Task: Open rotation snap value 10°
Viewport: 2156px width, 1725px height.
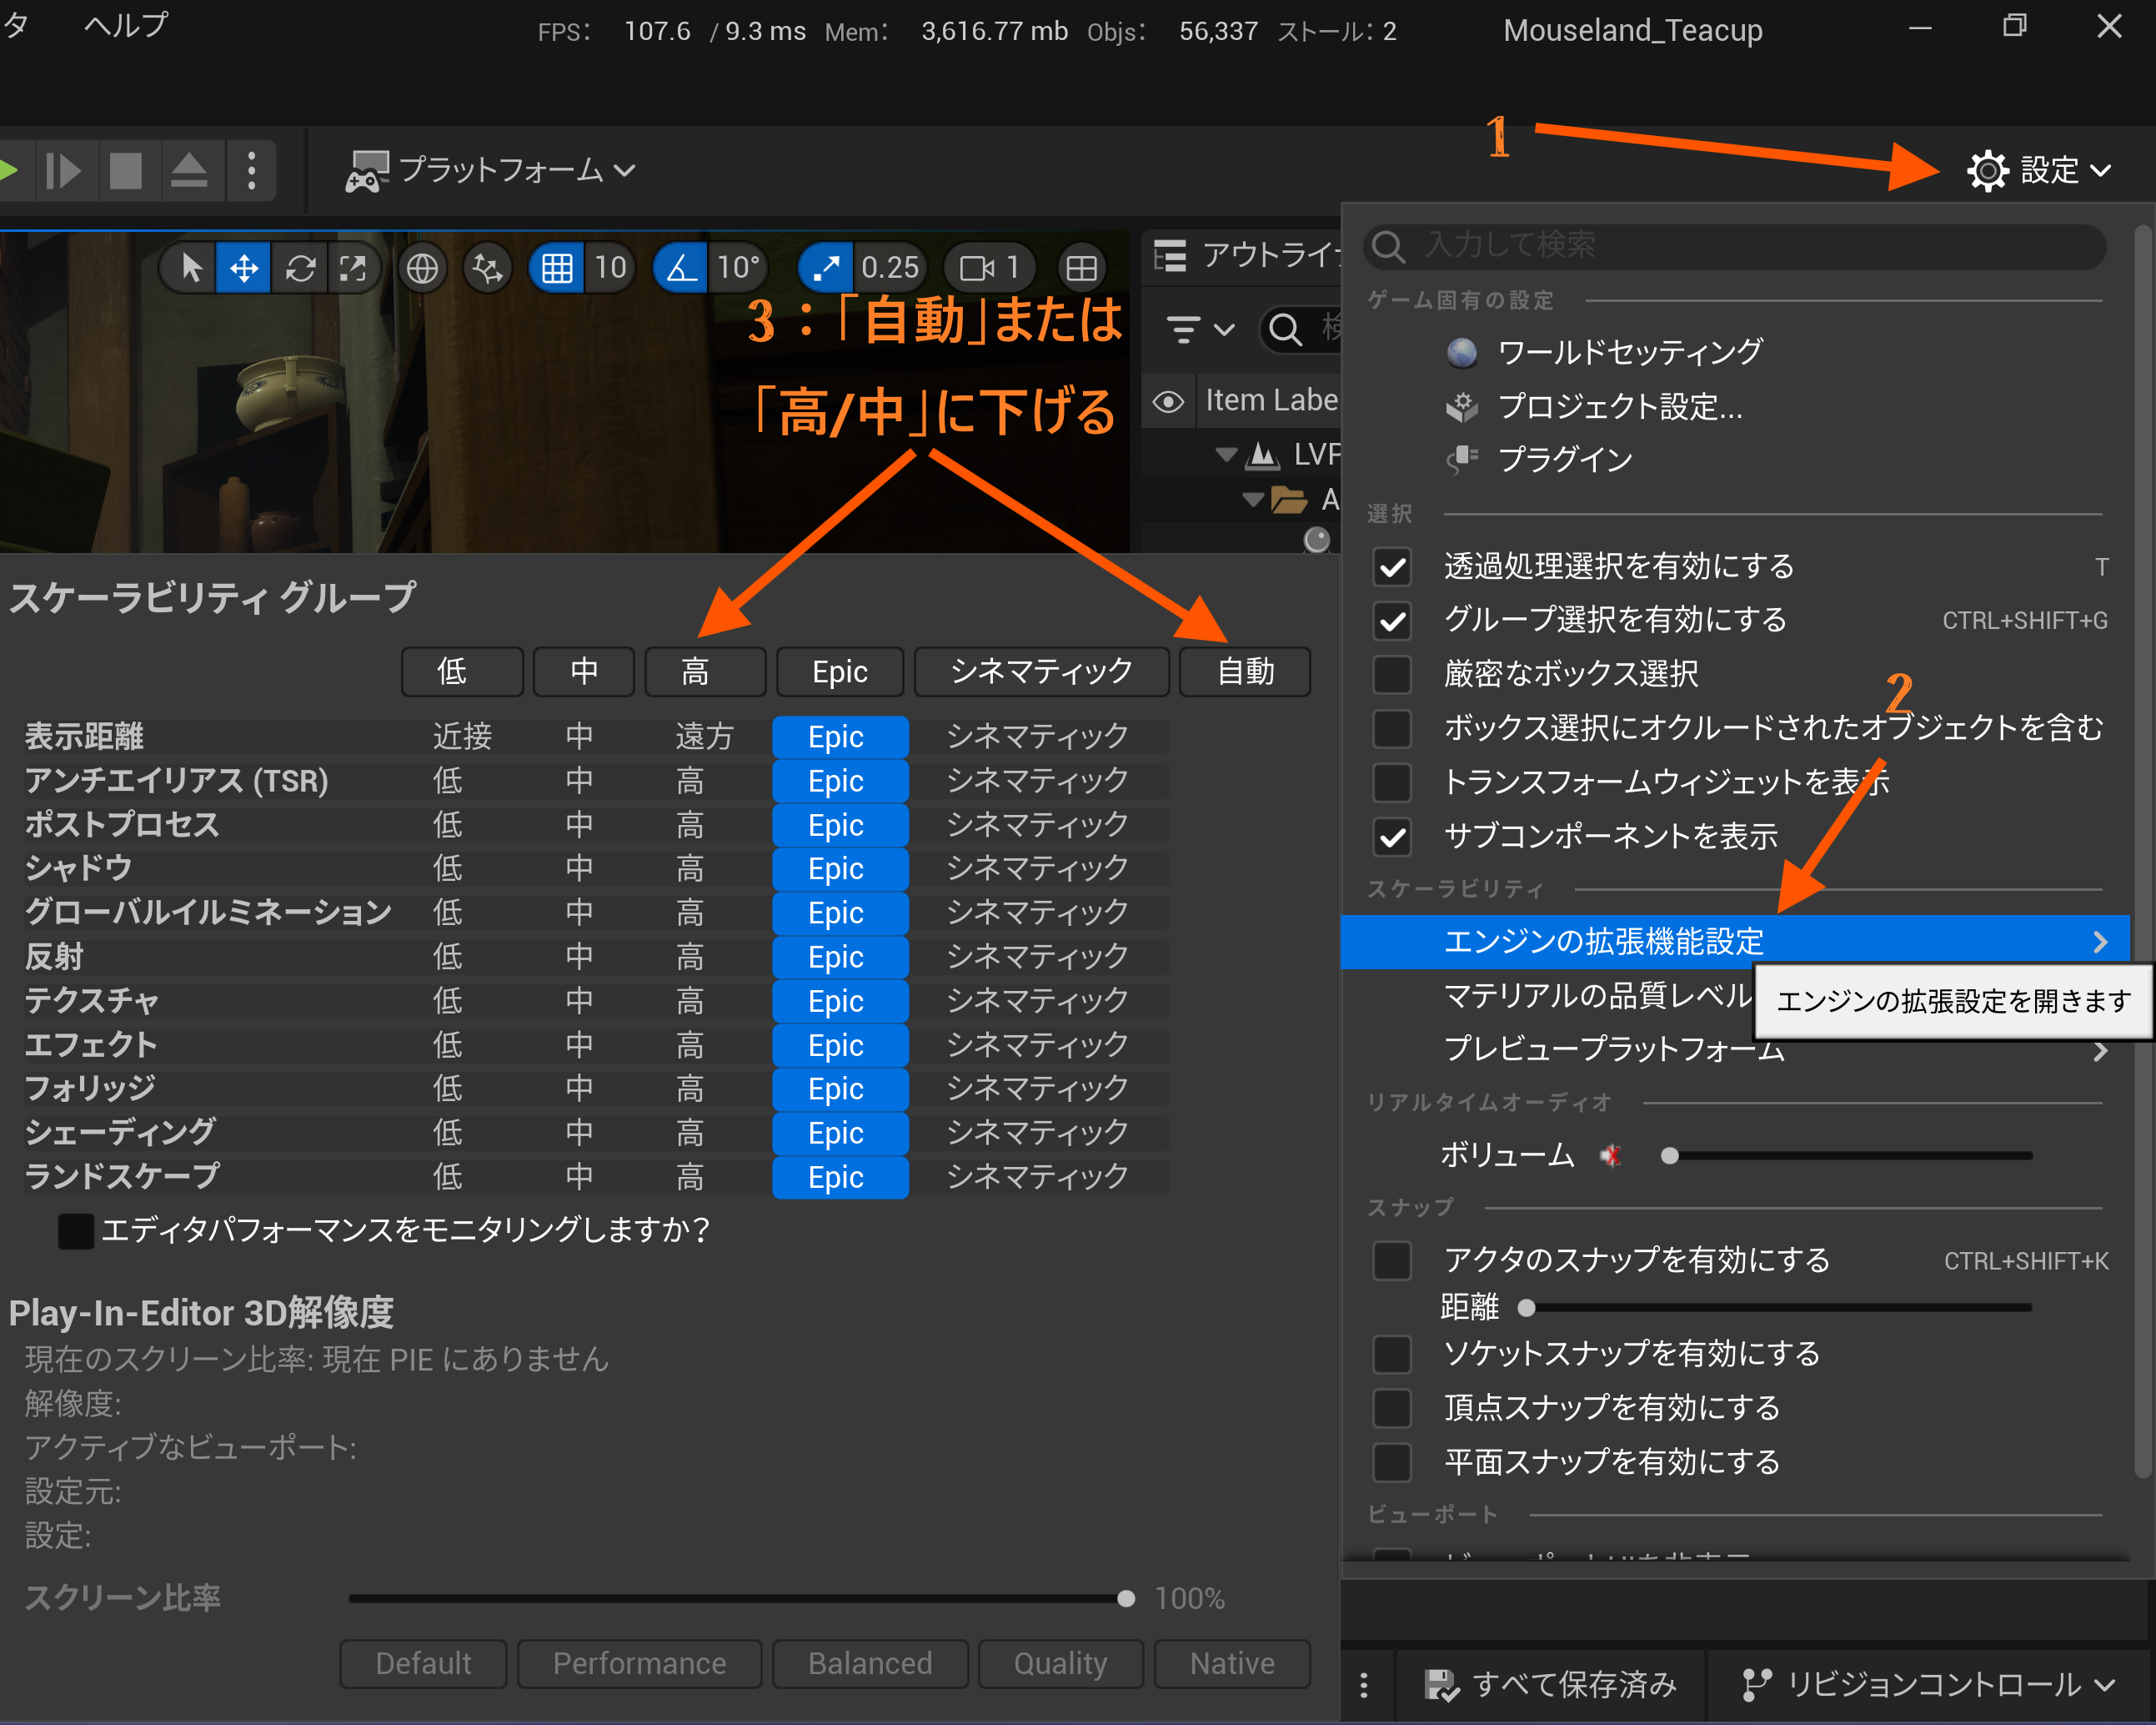Action: click(x=739, y=268)
